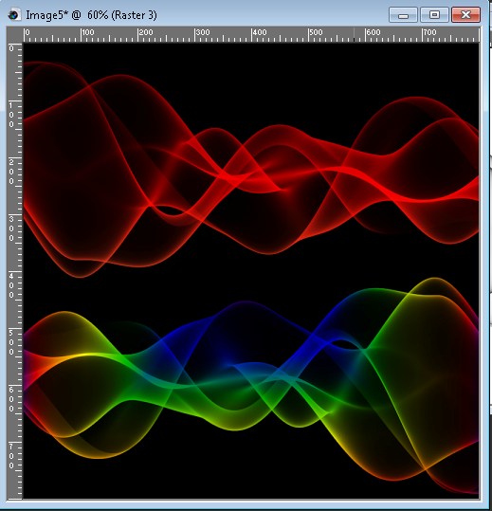Click the Image5 window's application icon
Image resolution: width=492 pixels, height=511 pixels.
(13, 15)
